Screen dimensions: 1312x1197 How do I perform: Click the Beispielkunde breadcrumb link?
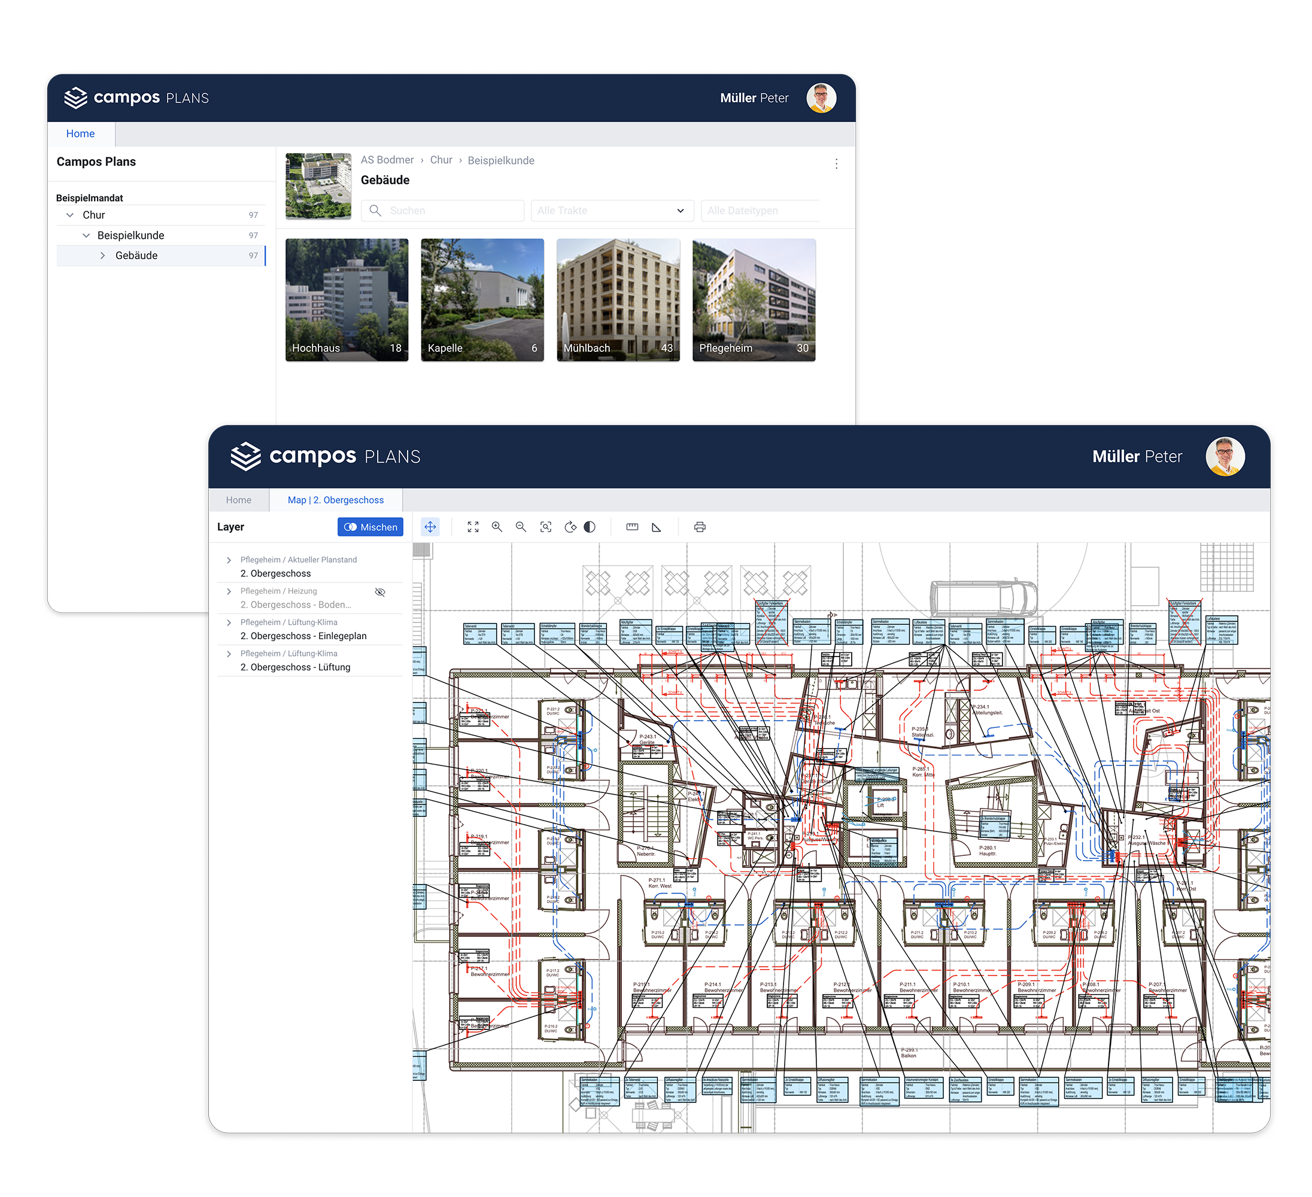(x=500, y=160)
